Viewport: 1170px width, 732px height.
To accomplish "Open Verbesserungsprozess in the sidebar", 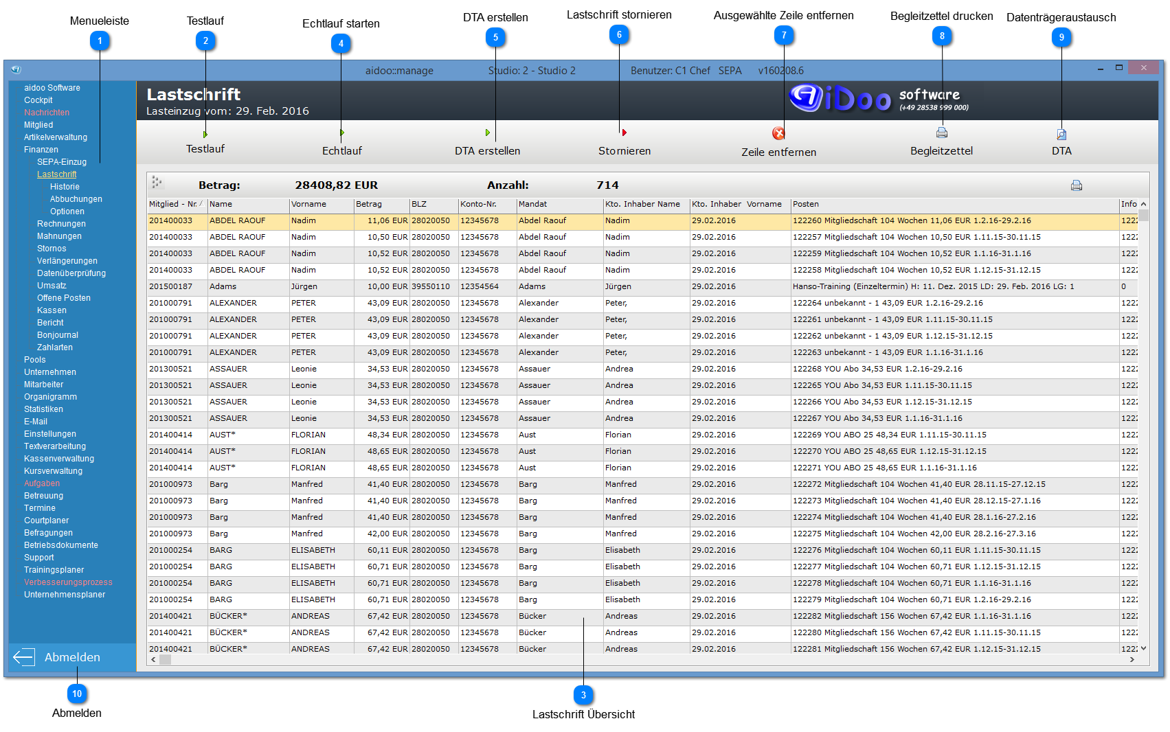I will (68, 582).
